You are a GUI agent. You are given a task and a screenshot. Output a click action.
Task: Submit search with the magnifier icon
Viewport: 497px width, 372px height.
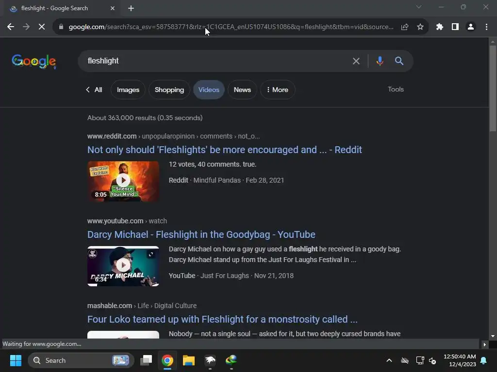pos(399,61)
